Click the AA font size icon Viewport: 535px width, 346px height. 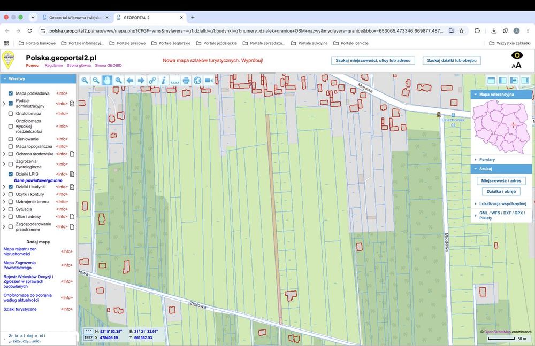click(517, 65)
